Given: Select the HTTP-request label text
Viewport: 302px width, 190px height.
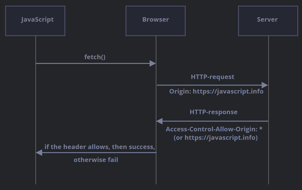Looking at the screenshot, I should [212, 77].
